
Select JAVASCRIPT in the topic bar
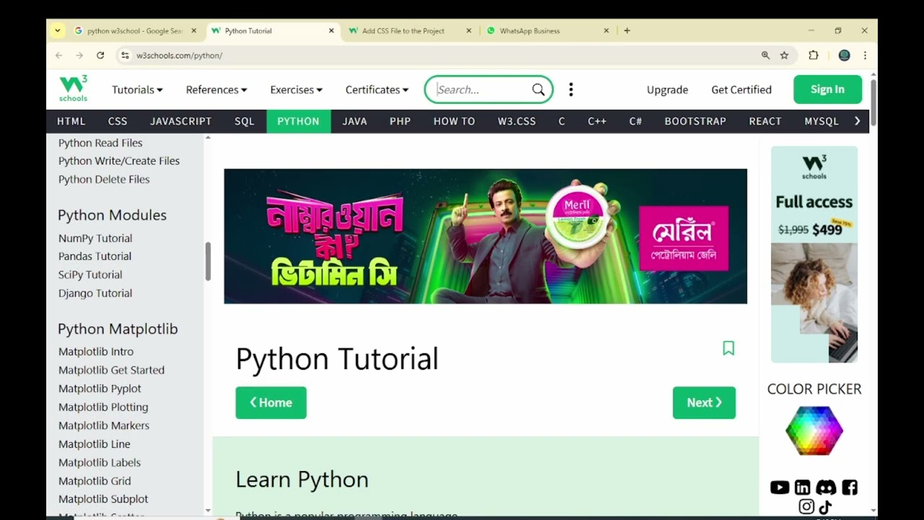(180, 121)
